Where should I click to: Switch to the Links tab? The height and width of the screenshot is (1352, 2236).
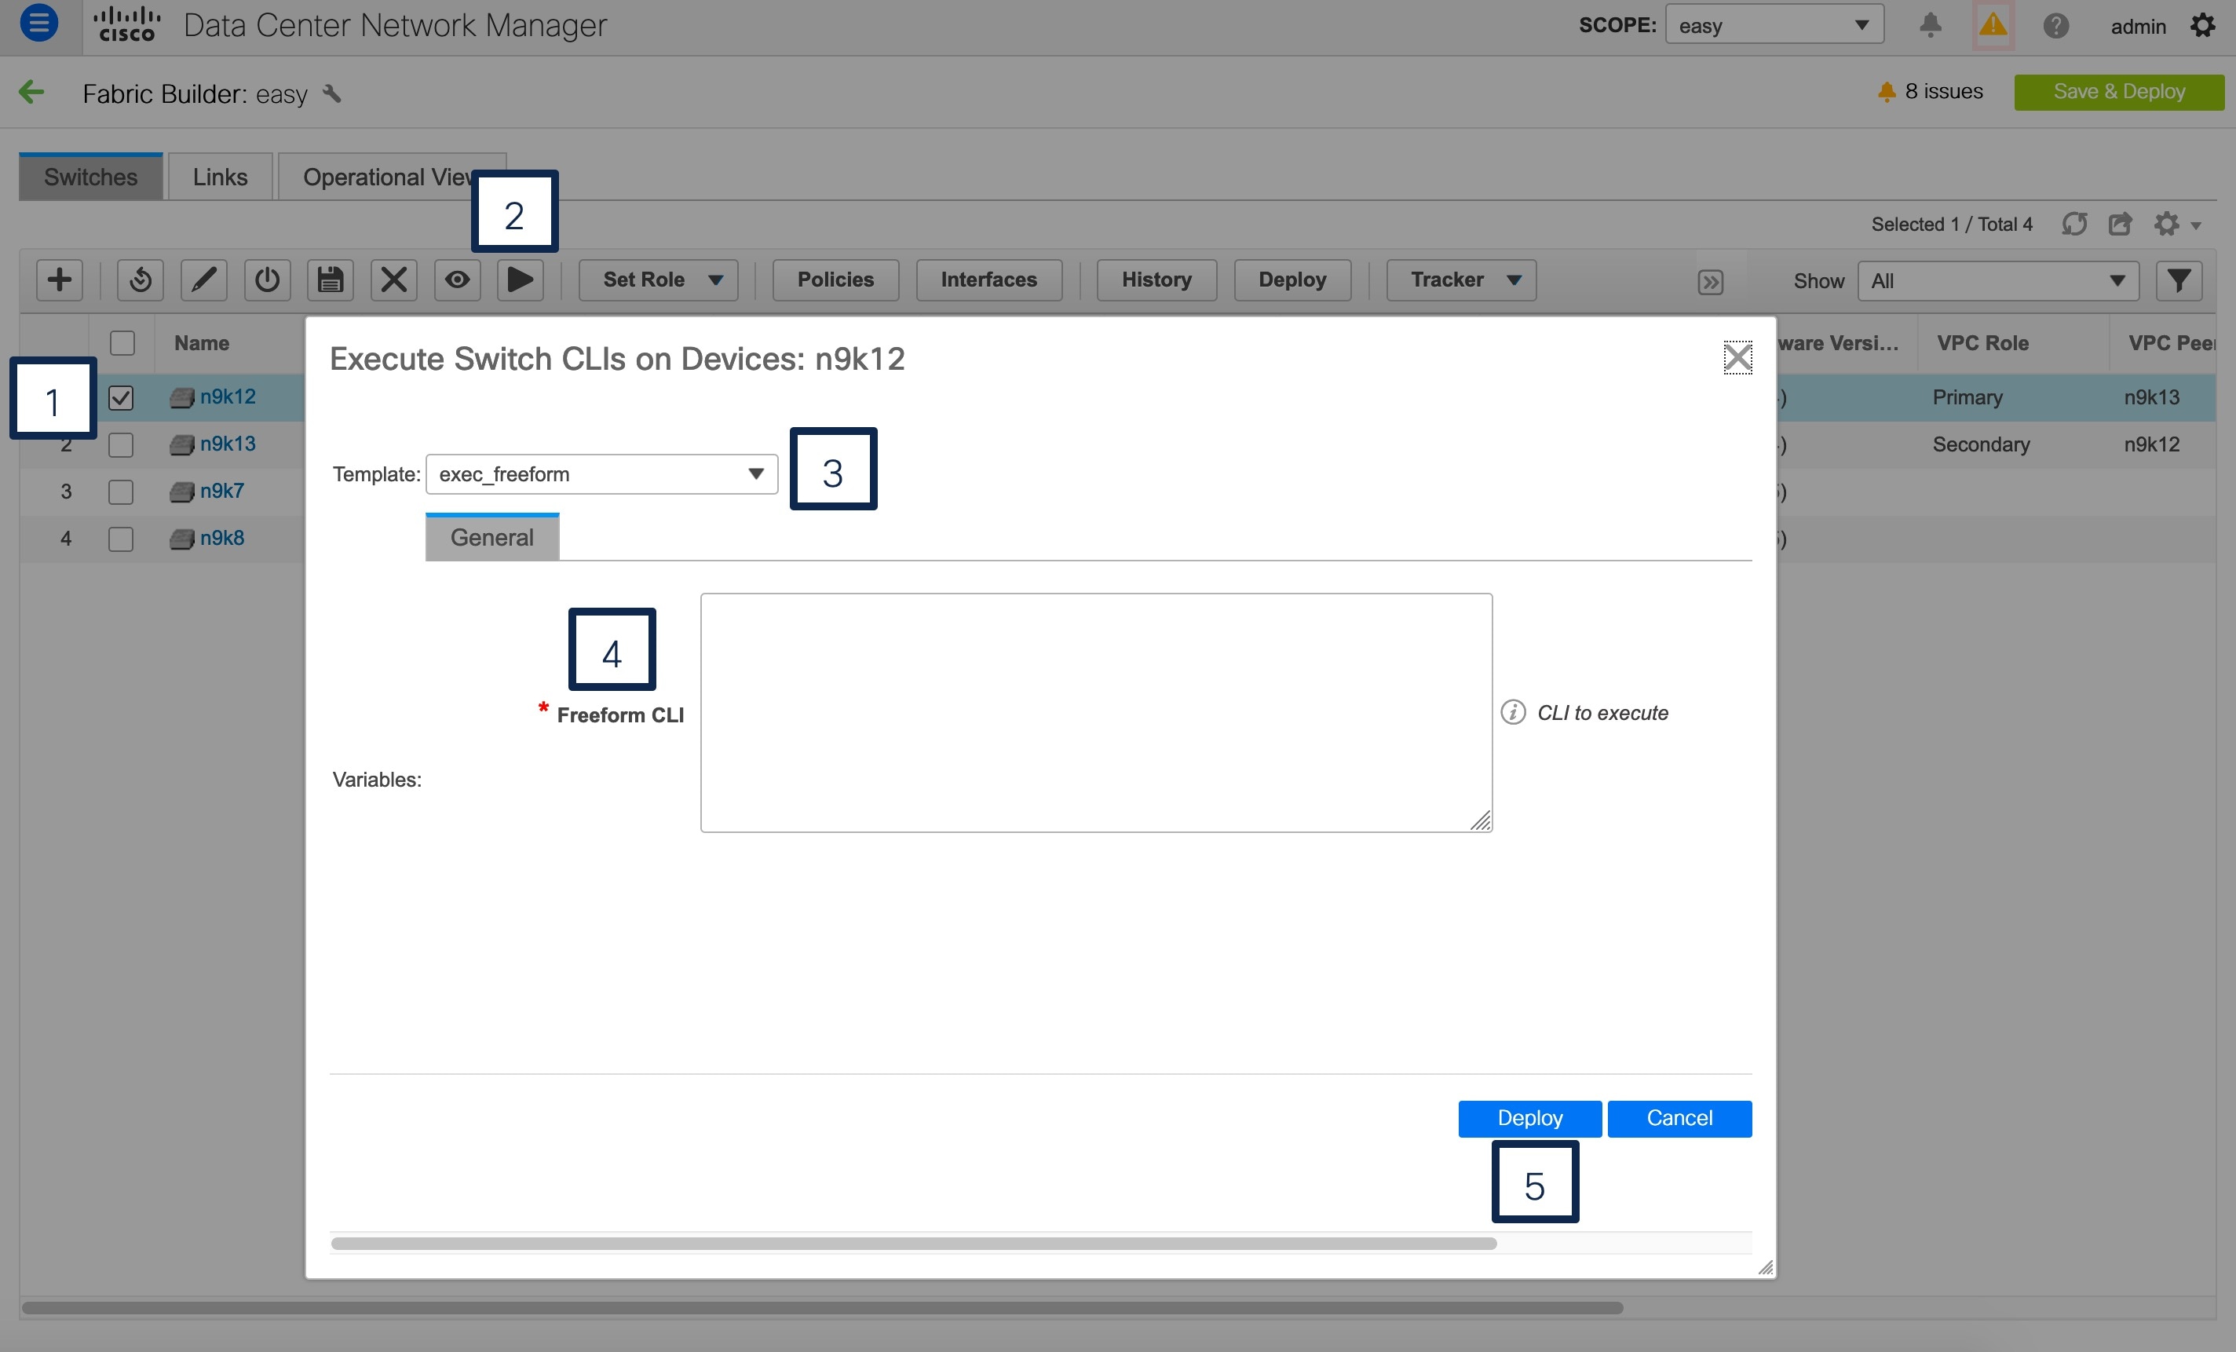tap(220, 177)
